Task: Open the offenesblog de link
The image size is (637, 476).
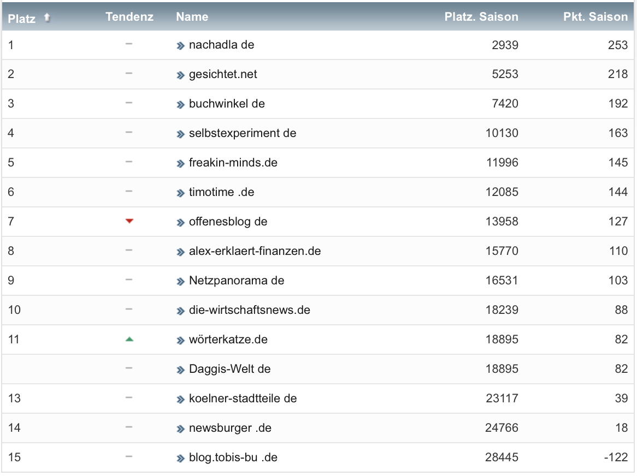Action: 228,222
